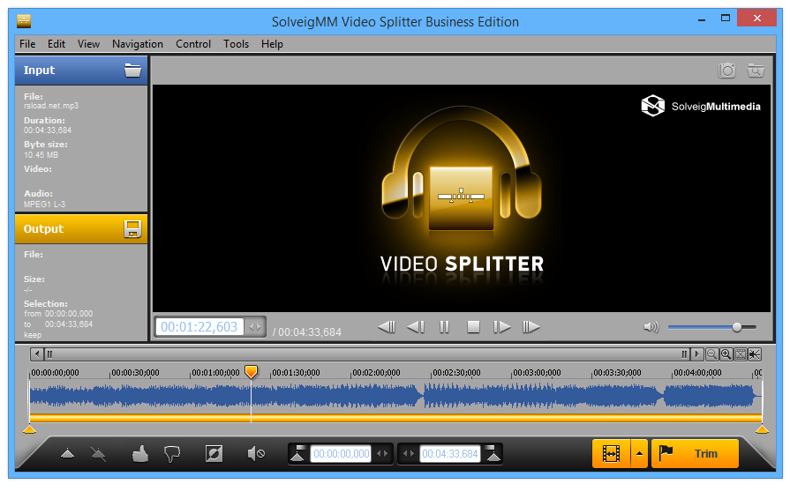790x499 pixels.
Task: Pause the playback
Action: click(x=444, y=327)
